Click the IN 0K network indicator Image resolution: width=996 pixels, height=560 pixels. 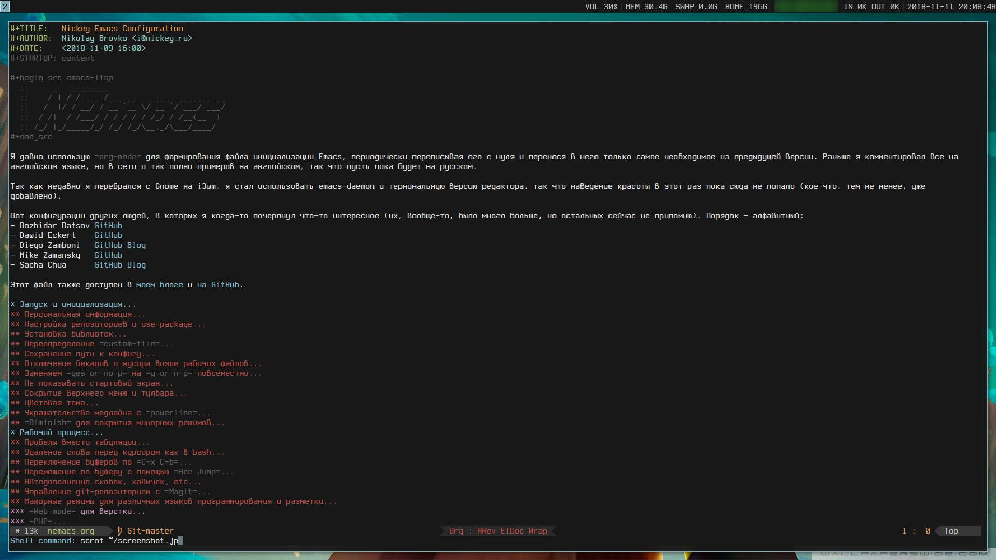855,7
